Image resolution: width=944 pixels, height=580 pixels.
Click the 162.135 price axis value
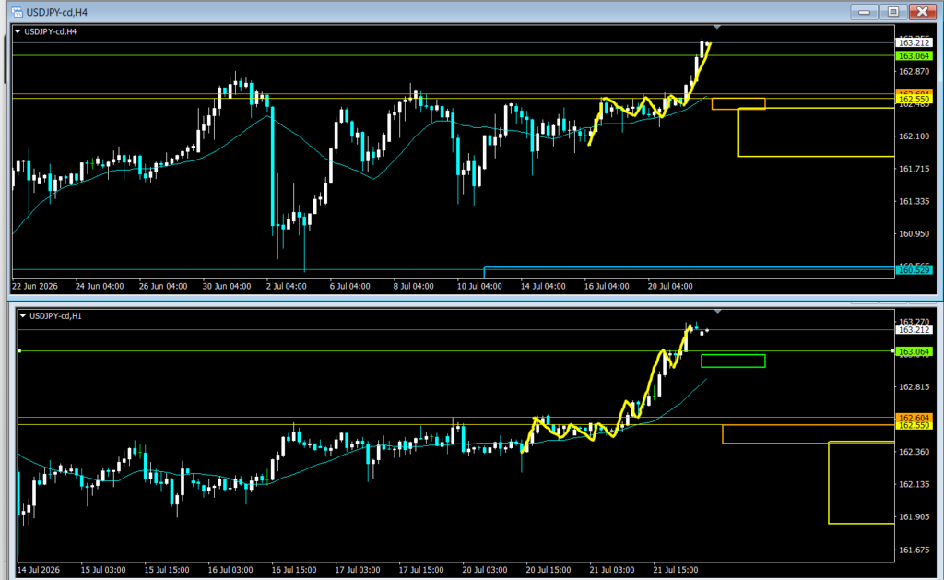pos(914,484)
